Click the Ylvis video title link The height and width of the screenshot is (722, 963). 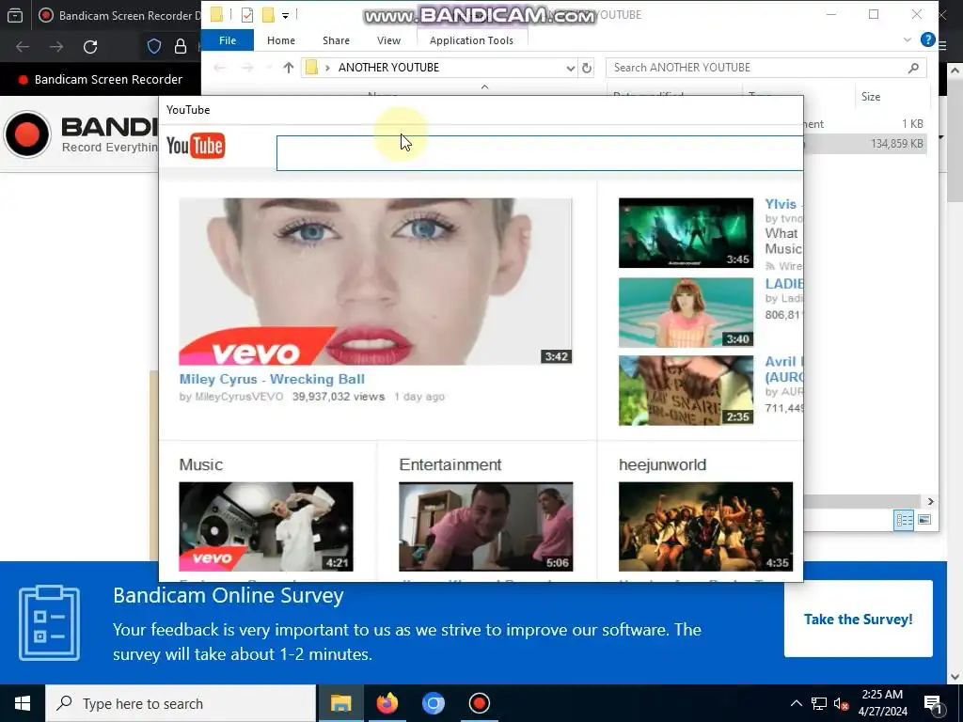click(783, 204)
